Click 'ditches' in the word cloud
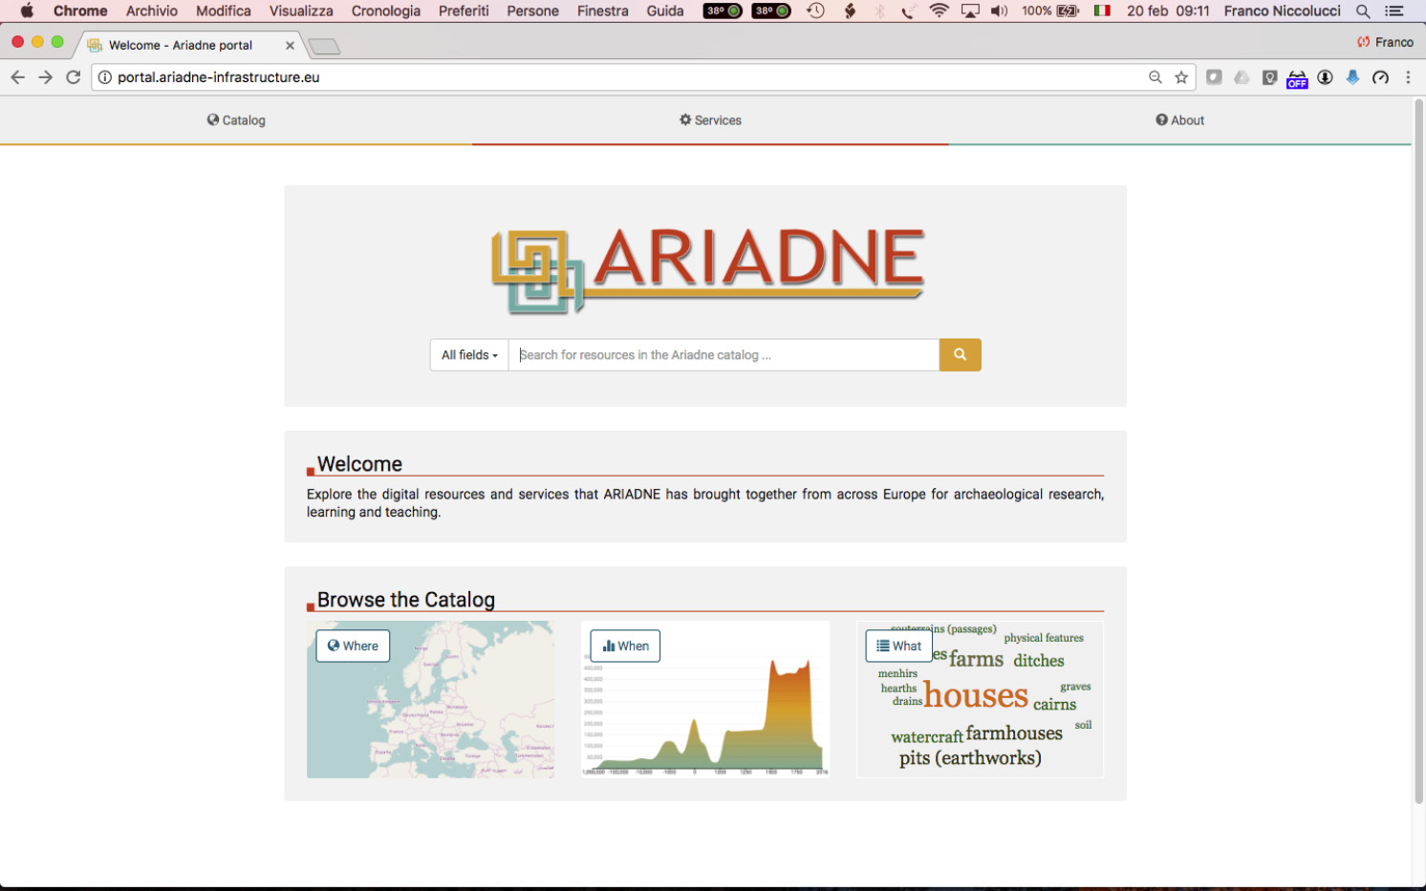Viewport: 1426px width, 891px height. click(1039, 660)
